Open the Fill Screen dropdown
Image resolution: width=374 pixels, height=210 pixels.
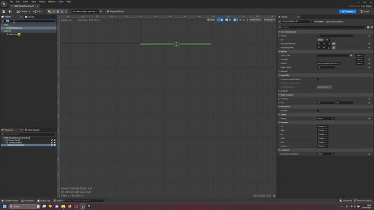click(x=269, y=20)
